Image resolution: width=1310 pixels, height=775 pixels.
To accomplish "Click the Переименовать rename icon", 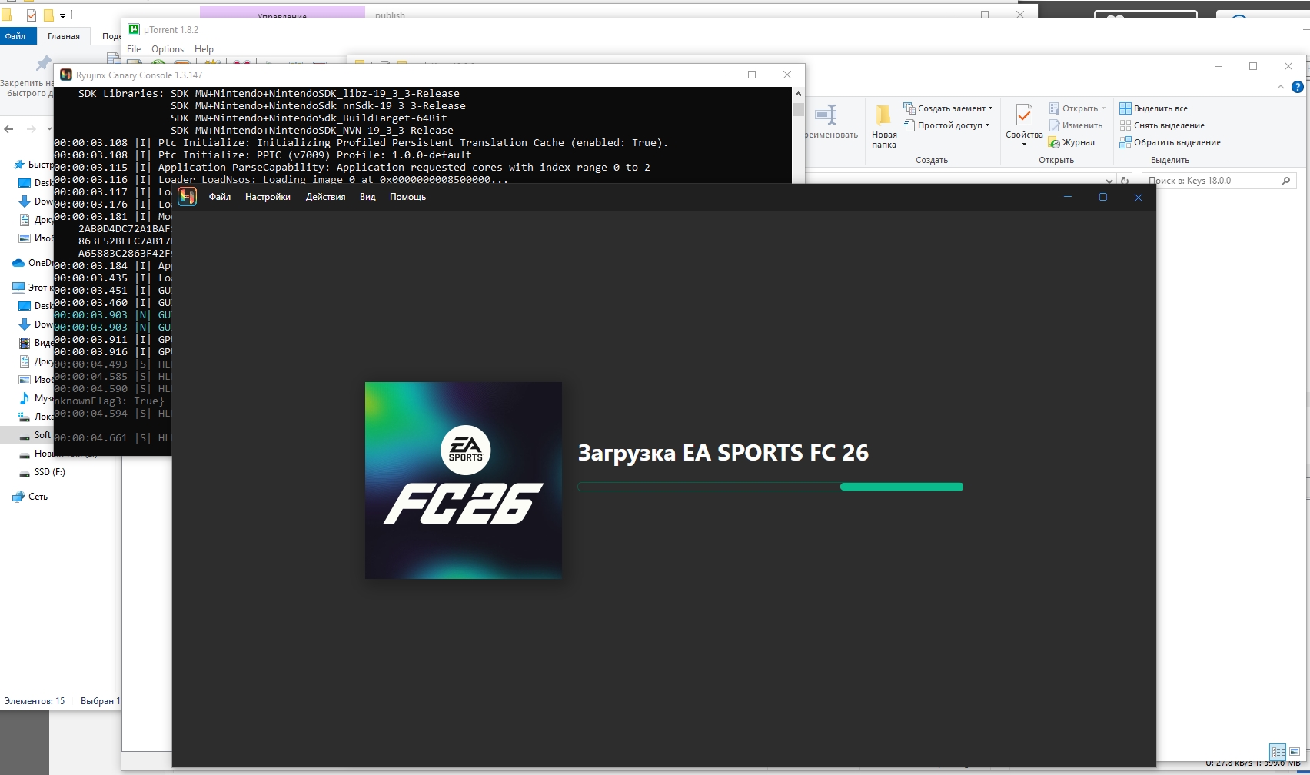I will (x=826, y=115).
